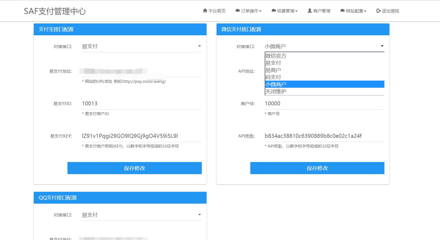Image resolution: width=440 pixels, height=240 pixels.
Task: Open the 平台首页 navigation item
Action: point(214,11)
